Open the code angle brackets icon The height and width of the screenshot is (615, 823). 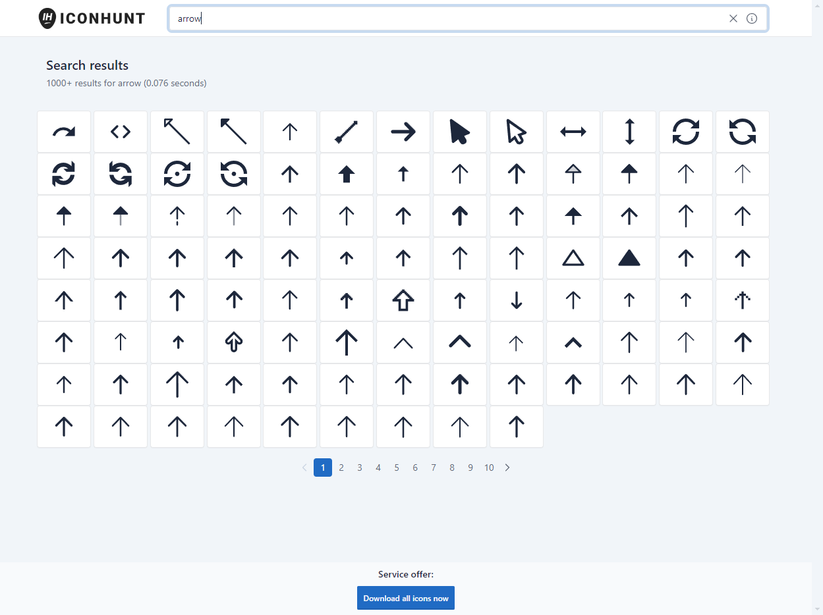121,132
